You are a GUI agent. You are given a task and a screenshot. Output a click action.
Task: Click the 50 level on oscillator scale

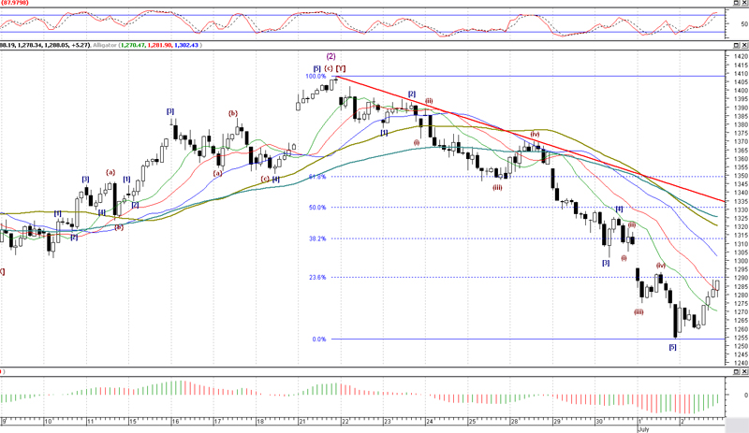tap(737, 22)
